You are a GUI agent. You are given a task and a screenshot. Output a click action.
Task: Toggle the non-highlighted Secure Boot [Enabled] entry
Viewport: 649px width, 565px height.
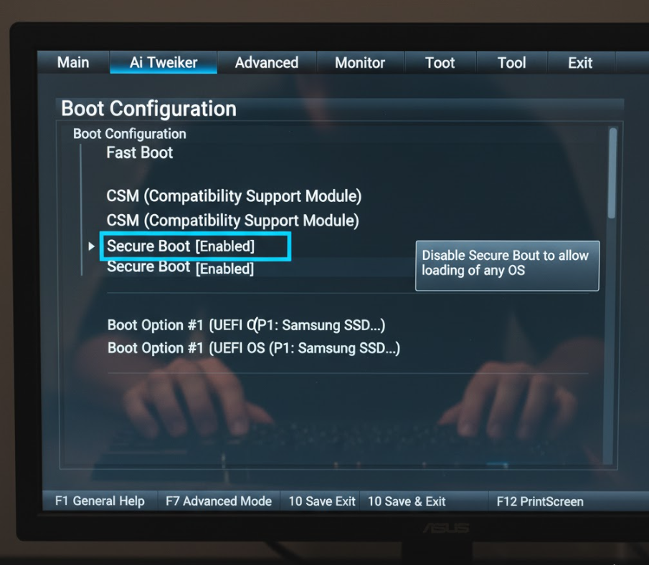click(x=180, y=269)
